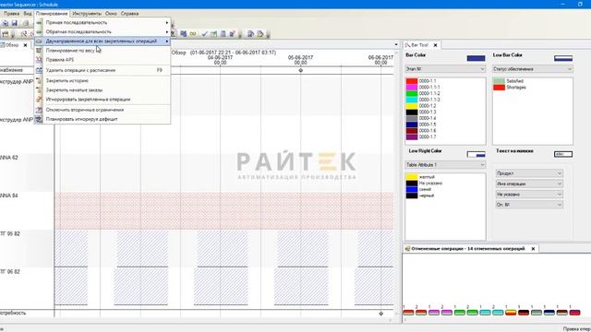Open the Правка menu

click(x=11, y=14)
